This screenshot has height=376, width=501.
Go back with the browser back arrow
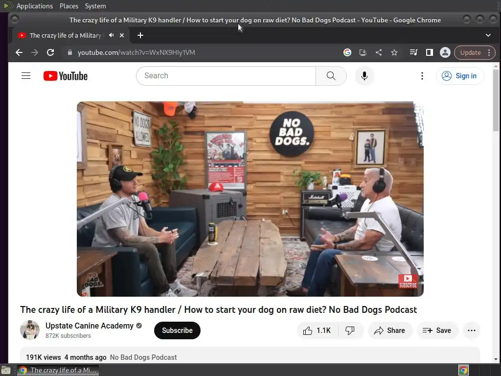(x=19, y=52)
